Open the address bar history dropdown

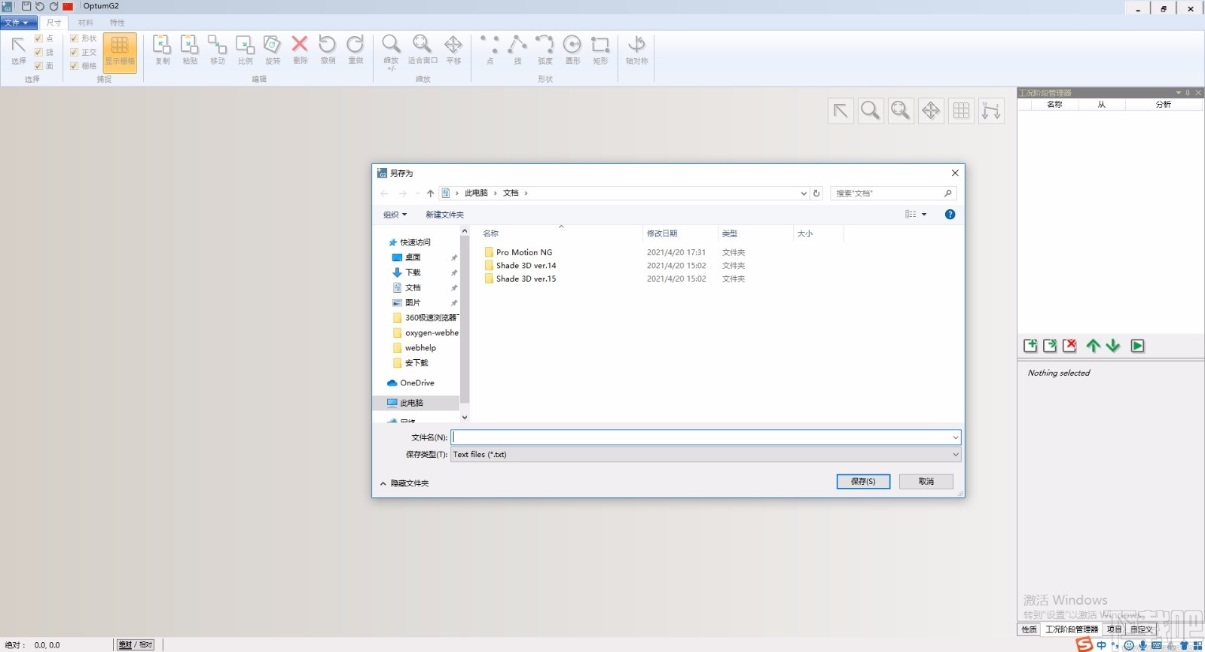tap(804, 193)
